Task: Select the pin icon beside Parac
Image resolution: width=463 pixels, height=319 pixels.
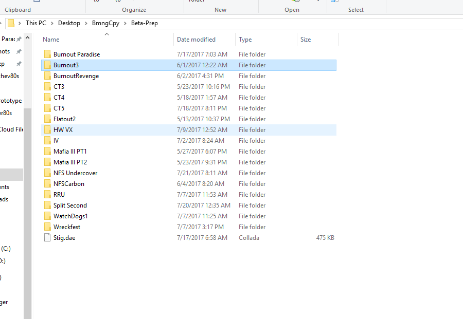Action: [19, 39]
